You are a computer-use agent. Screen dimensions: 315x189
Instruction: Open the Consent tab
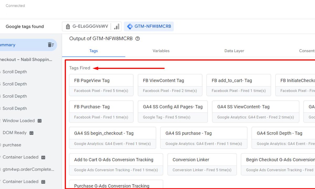[x=307, y=51]
